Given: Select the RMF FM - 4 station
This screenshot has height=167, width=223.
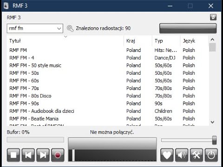Looking at the screenshot, I should coord(108,58).
